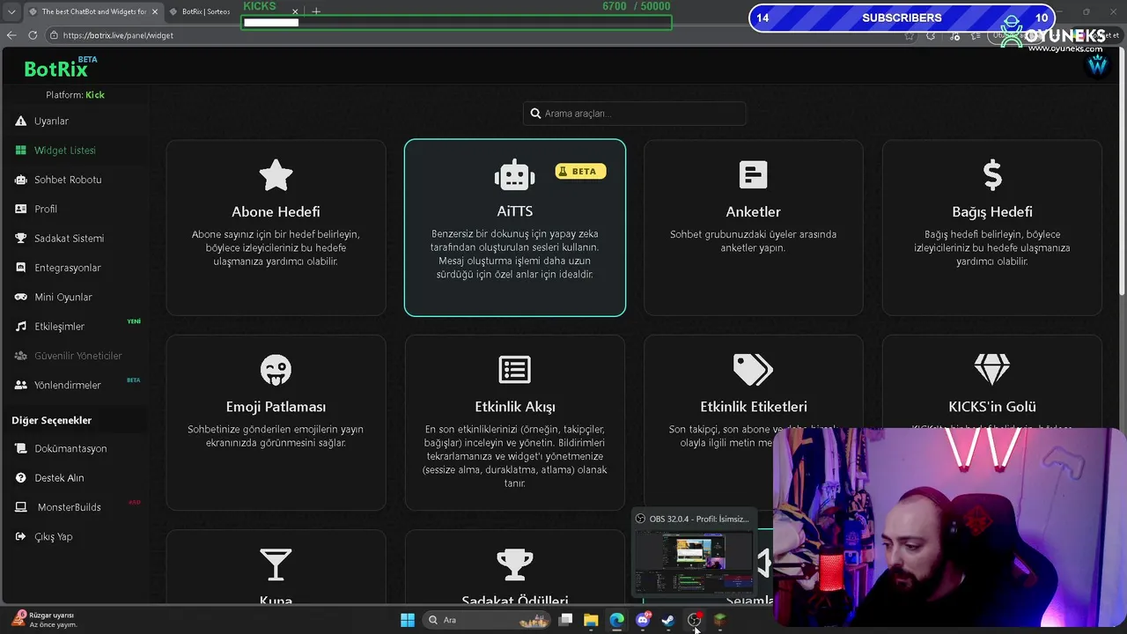Open the Anketler widget title
Image resolution: width=1127 pixels, height=634 pixels.
click(753, 211)
